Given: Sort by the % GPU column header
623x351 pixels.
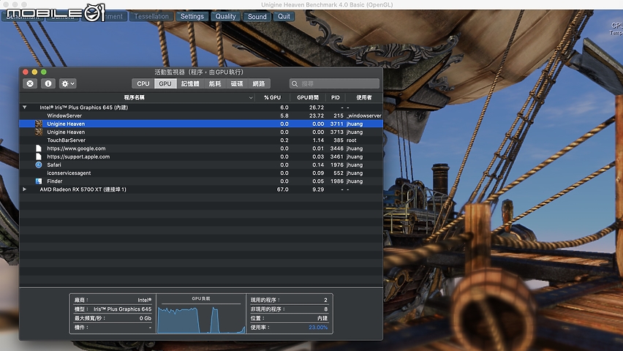Looking at the screenshot, I should coord(272,97).
